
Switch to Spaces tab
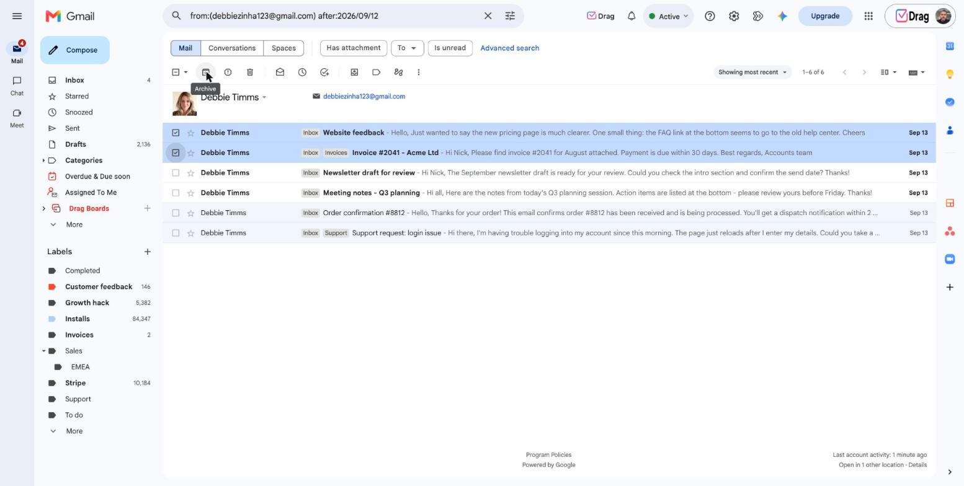tap(283, 48)
